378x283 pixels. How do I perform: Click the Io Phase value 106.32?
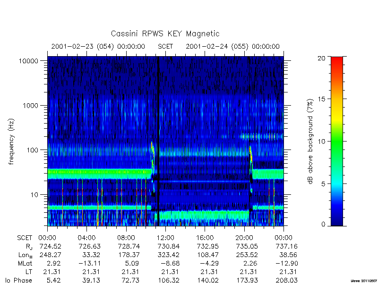click(x=169, y=280)
